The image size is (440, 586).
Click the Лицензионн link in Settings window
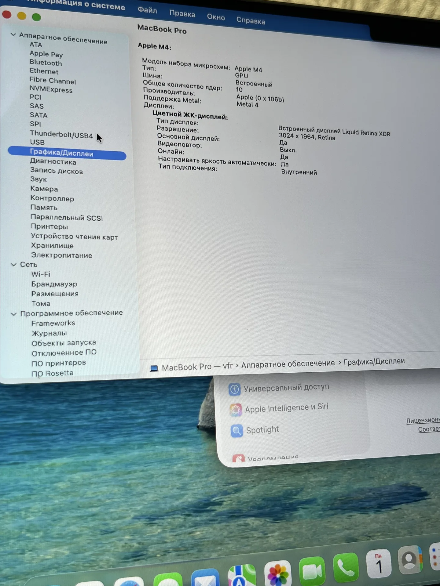click(x=423, y=420)
